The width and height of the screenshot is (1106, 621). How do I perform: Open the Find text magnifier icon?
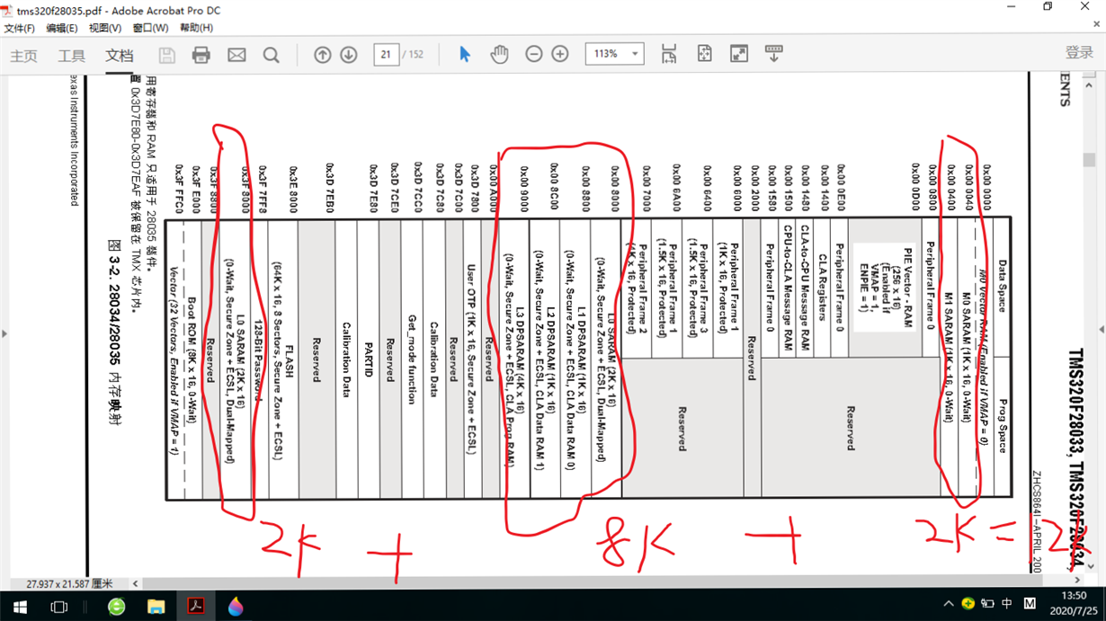click(271, 55)
